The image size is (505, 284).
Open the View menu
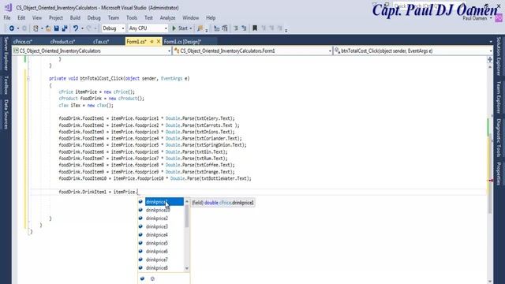click(37, 18)
